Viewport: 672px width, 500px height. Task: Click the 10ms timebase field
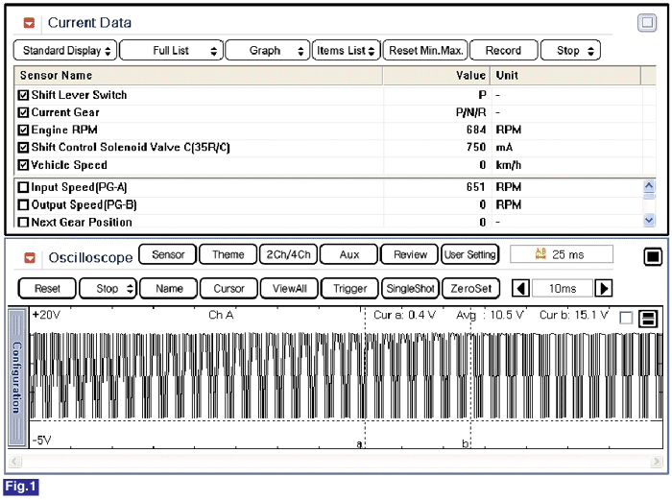[x=563, y=288]
